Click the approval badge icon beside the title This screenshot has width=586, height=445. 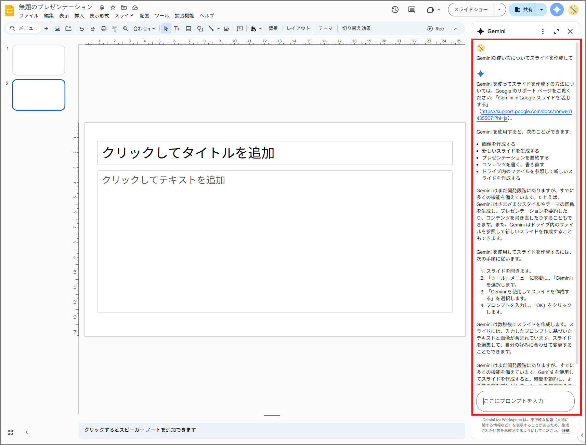[102, 8]
